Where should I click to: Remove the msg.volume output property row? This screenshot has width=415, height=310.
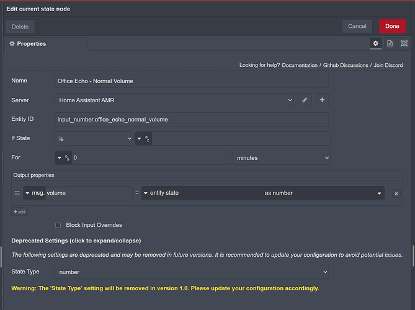point(396,193)
